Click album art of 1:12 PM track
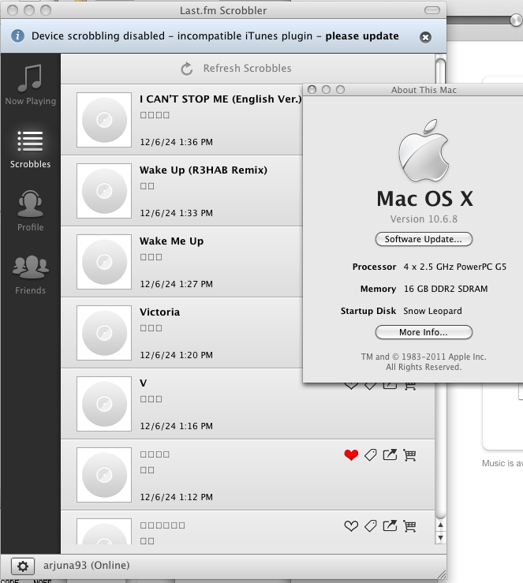This screenshot has width=523, height=583. coord(104,475)
